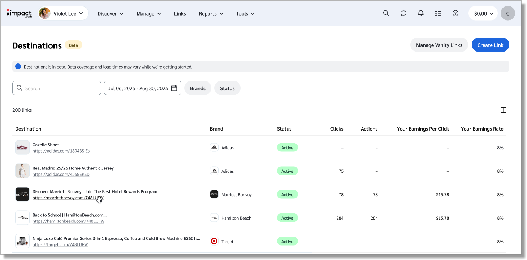Viewport: 527px width, 260px height.
Task: Open the adidas.com/4568EKSD link
Action: (x=61, y=175)
